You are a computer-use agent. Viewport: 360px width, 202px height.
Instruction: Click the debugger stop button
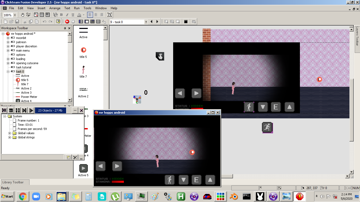[x=11, y=110]
